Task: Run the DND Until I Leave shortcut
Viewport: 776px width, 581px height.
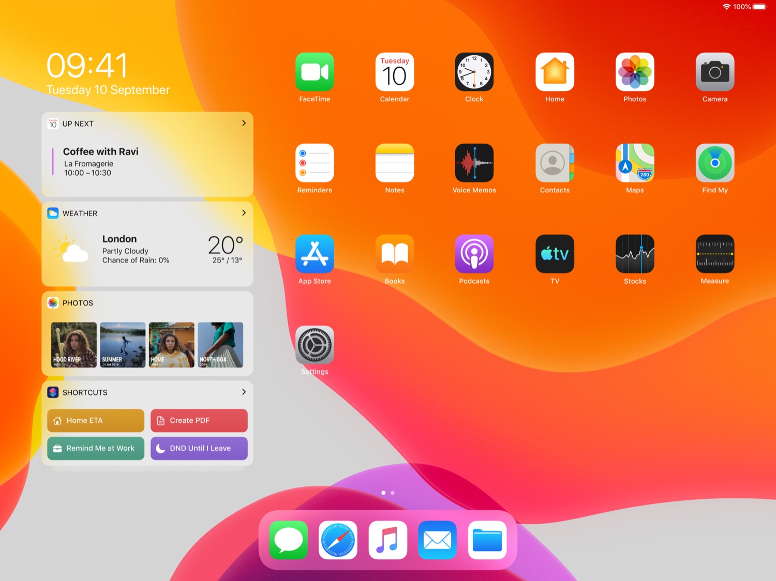Action: tap(199, 448)
